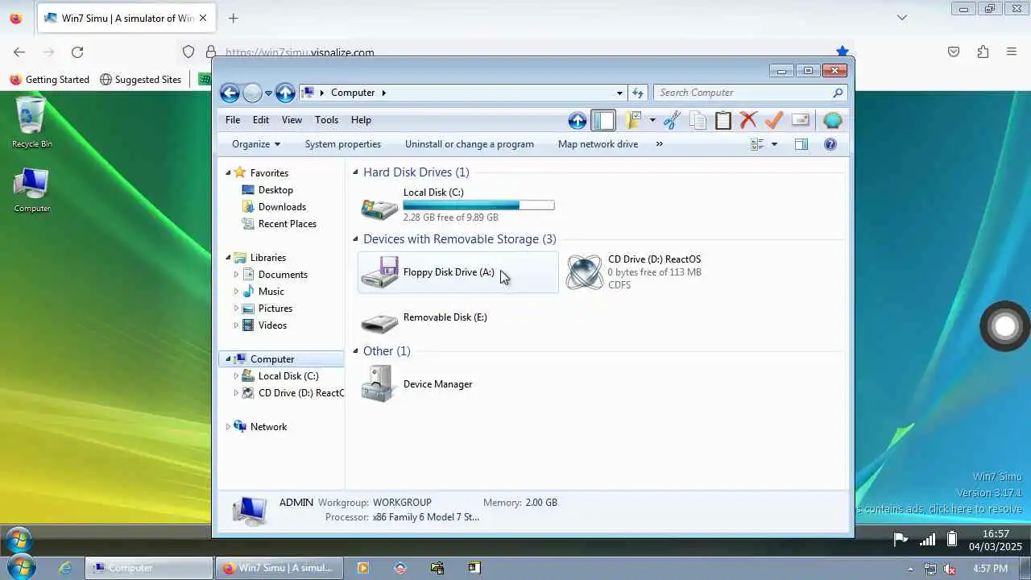The width and height of the screenshot is (1031, 580).
Task: Collapse the Hard Disk Drives group
Action: tap(355, 172)
